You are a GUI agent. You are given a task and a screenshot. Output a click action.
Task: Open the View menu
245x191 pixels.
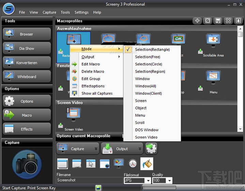coord(34,12)
